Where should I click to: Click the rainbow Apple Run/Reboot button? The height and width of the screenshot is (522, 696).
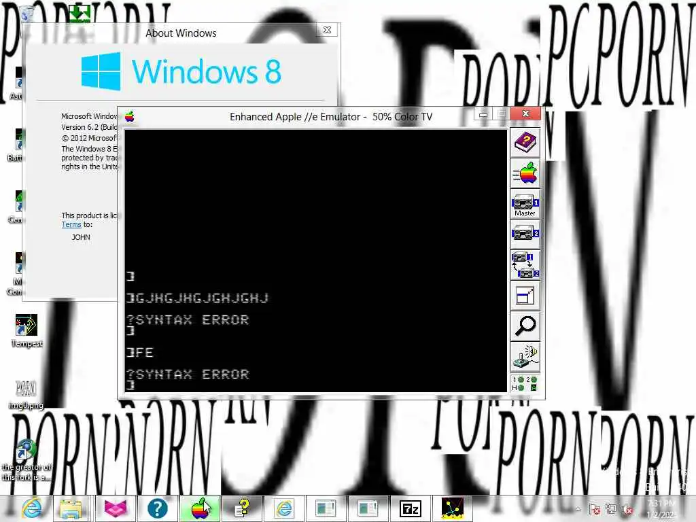(525, 173)
